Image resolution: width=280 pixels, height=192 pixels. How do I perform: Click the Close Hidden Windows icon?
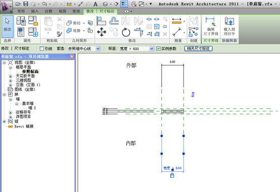tap(134, 4)
